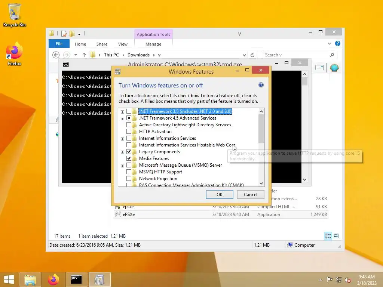Click the search magnifier icon in Explorer
This screenshot has width=383, height=287.
pos(332,55)
